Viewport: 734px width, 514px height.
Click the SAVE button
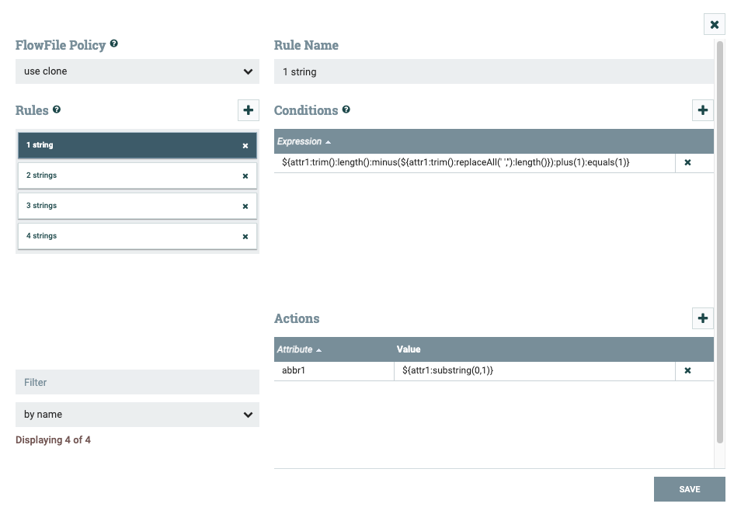click(689, 489)
